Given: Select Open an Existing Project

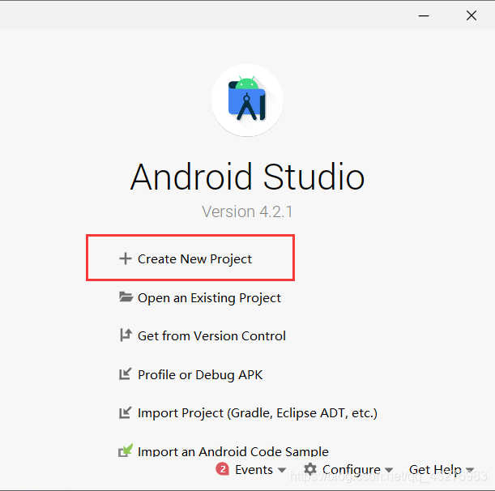Looking at the screenshot, I should pos(209,298).
